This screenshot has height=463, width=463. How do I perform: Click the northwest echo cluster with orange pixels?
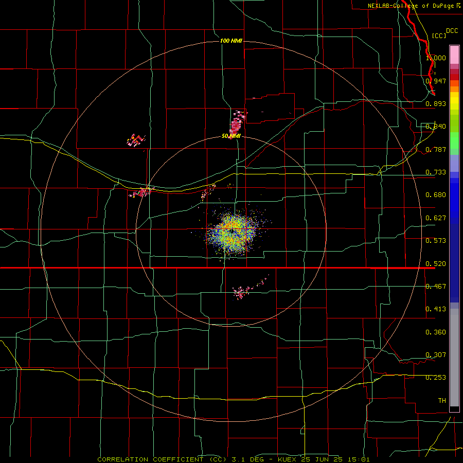pyautogui.click(x=136, y=140)
